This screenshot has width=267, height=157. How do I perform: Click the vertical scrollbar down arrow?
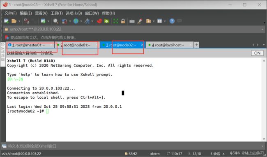click(264, 139)
